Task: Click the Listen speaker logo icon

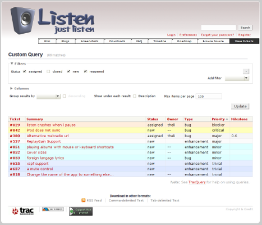Action: (23, 20)
